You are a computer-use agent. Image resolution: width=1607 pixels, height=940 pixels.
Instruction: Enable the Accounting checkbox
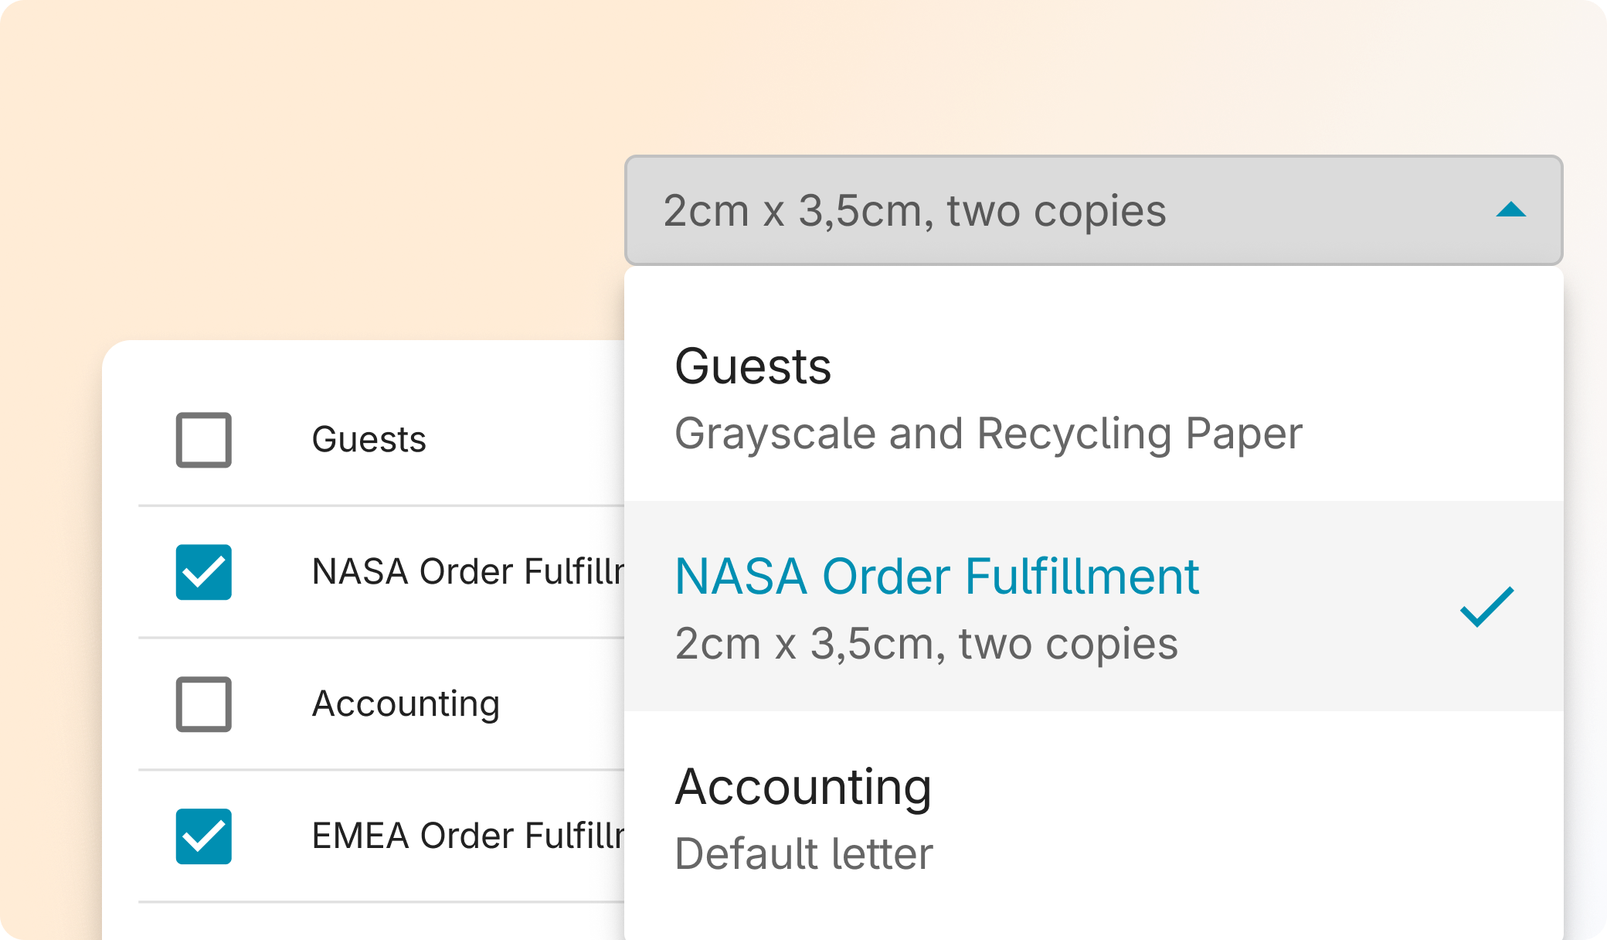(204, 704)
